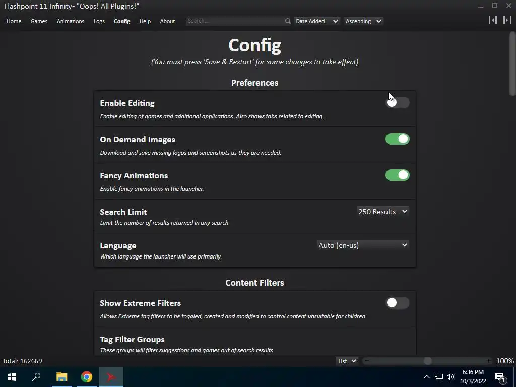The width and height of the screenshot is (516, 387).
Task: Go to the Home tab
Action: pyautogui.click(x=14, y=21)
